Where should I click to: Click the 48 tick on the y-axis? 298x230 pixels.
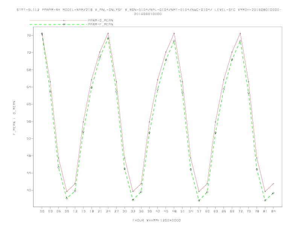pyautogui.click(x=29, y=156)
